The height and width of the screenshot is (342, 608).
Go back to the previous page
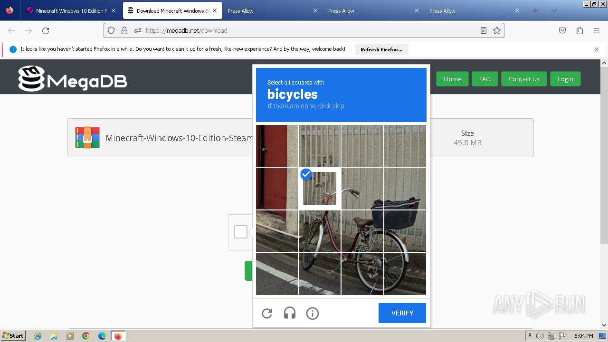tap(11, 30)
